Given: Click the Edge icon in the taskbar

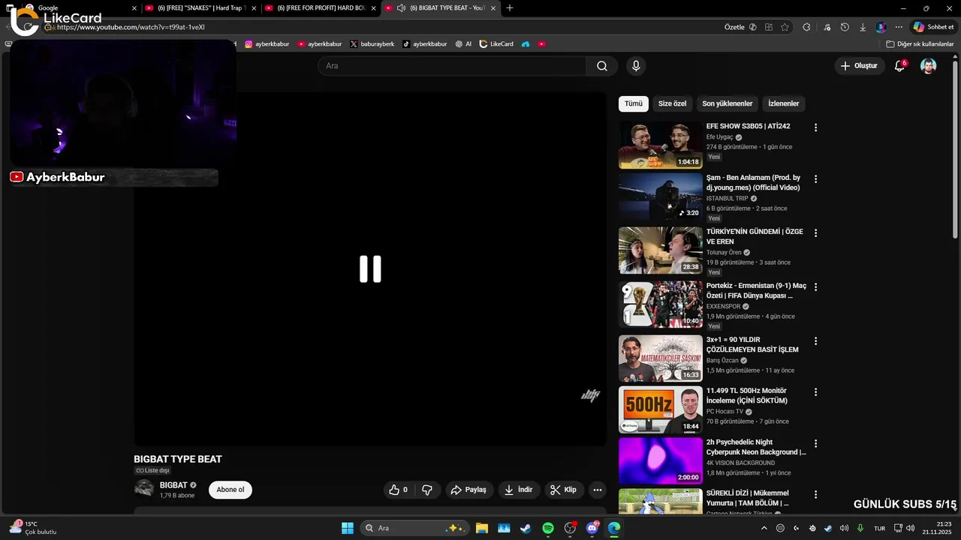Looking at the screenshot, I should tap(614, 528).
